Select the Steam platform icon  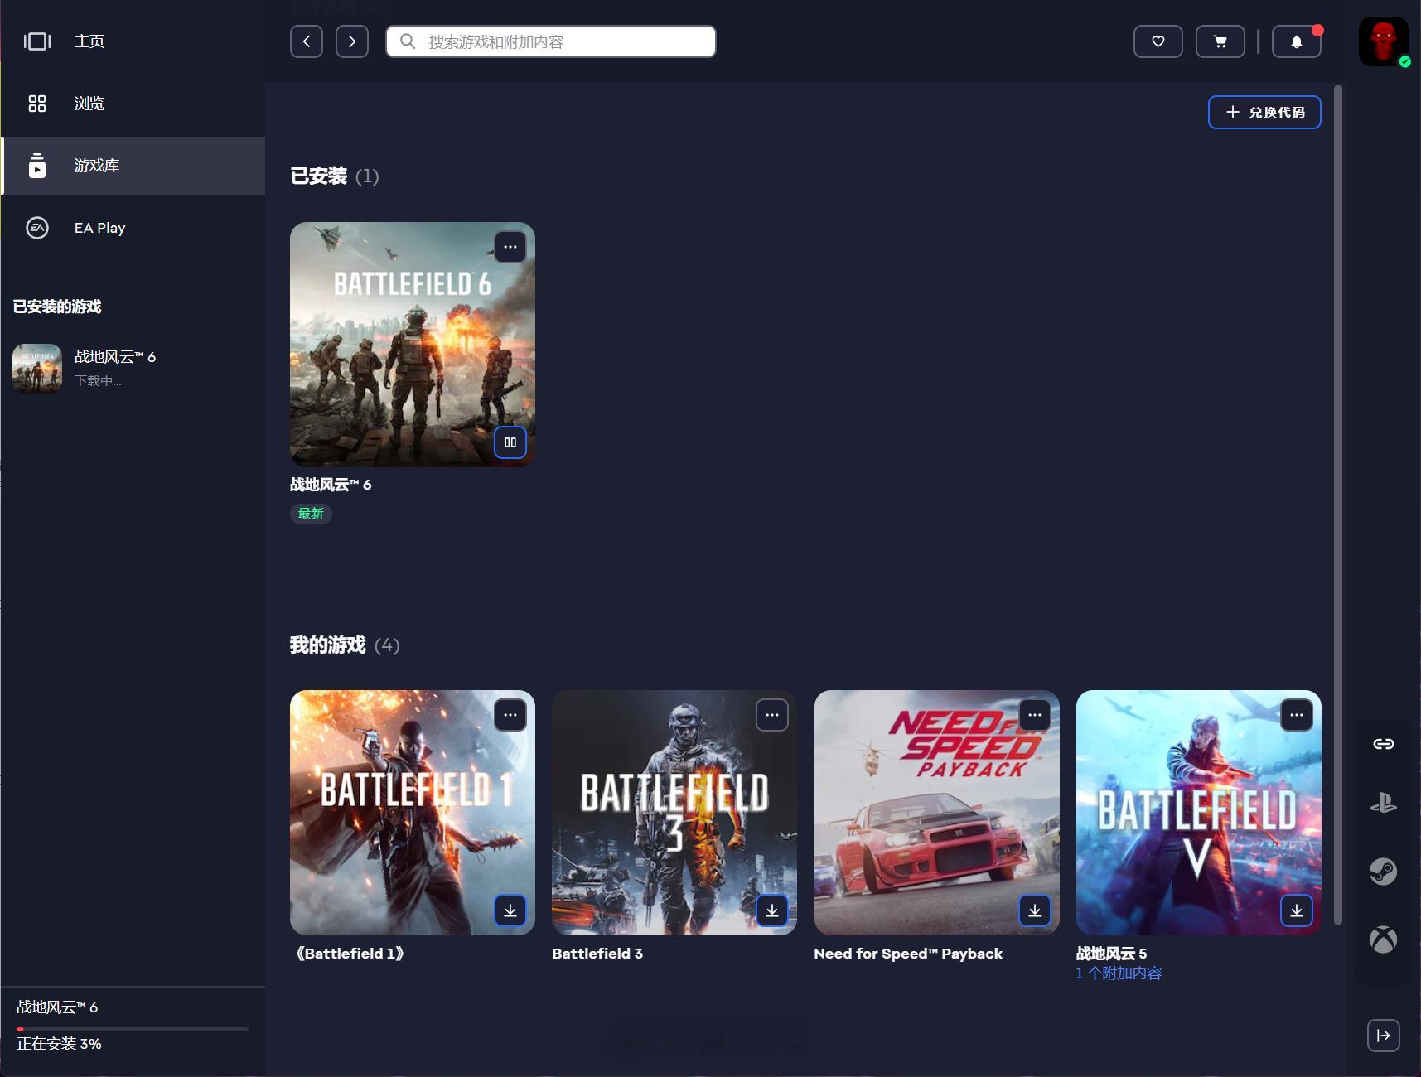(1384, 872)
